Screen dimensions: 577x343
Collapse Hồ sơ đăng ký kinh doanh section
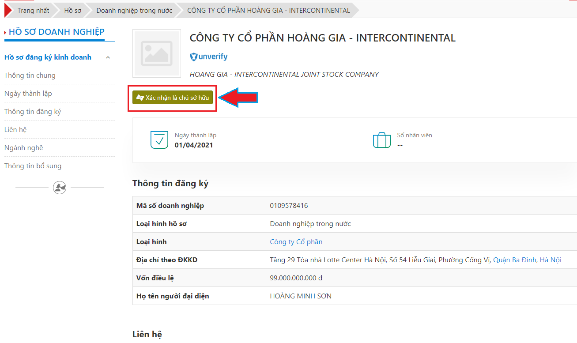tap(108, 57)
